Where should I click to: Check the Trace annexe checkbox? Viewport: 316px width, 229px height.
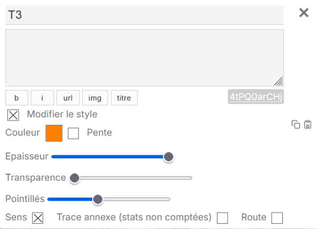[x=223, y=218]
